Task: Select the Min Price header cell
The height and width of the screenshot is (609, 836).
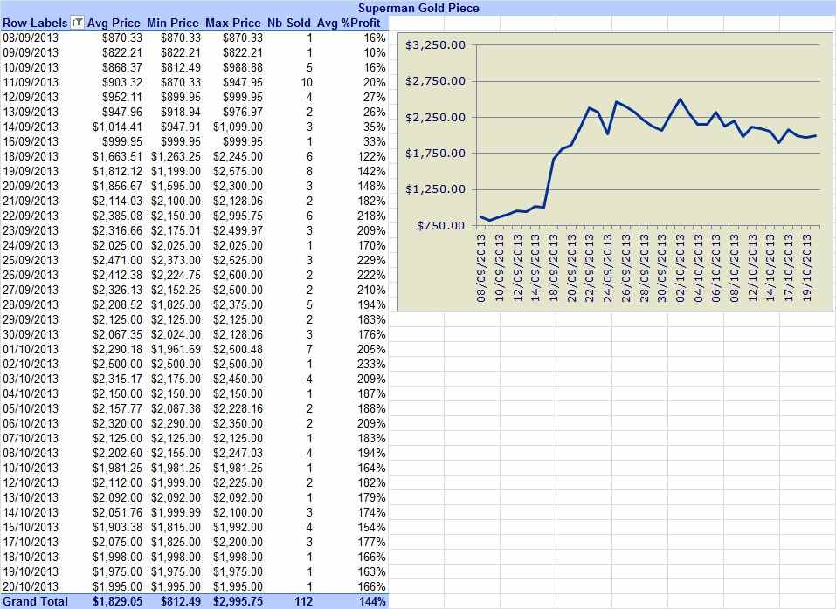Action: coord(173,23)
